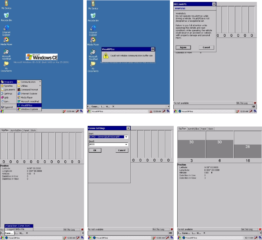Open Recycle Bin on the desktop with Start menu open

pos(6,17)
